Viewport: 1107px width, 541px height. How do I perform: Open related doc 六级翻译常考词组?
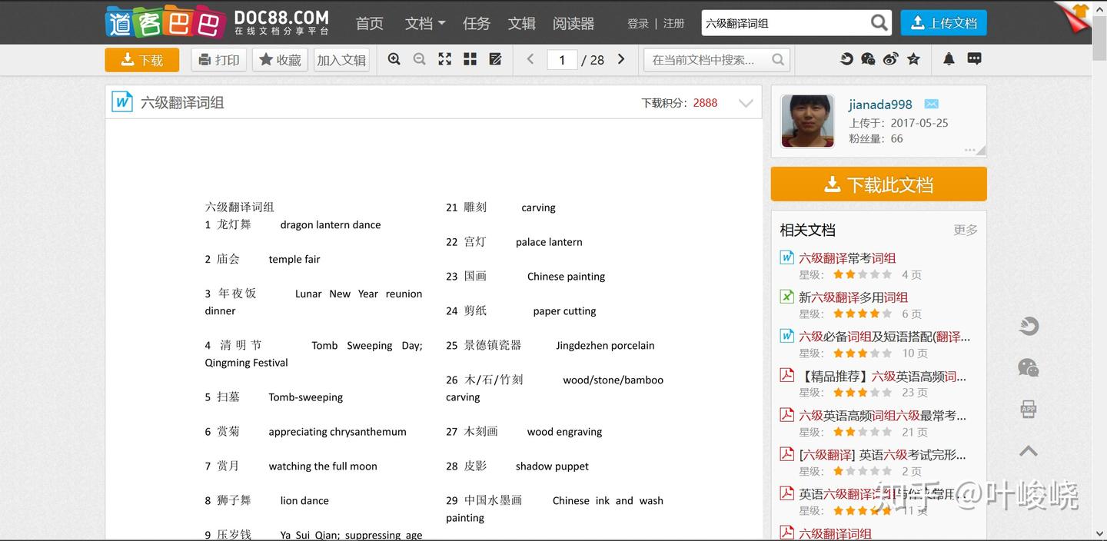pos(847,258)
